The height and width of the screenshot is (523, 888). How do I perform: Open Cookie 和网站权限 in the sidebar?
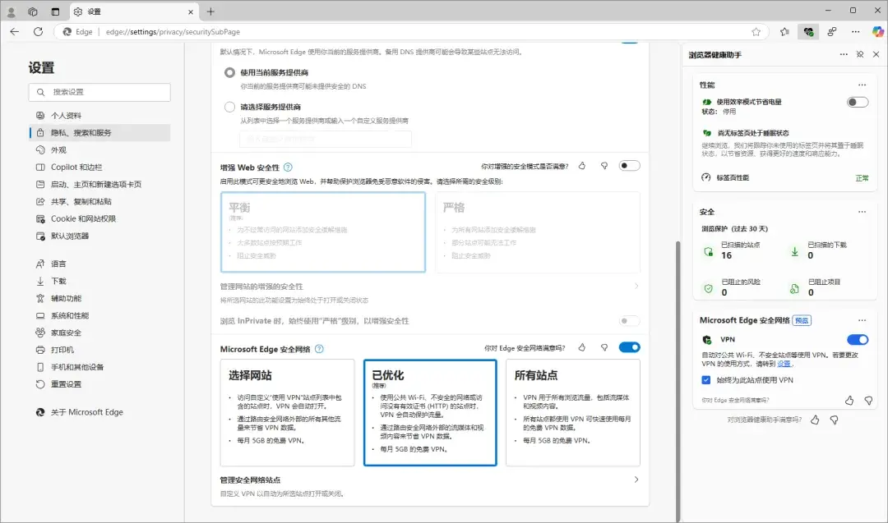82,218
